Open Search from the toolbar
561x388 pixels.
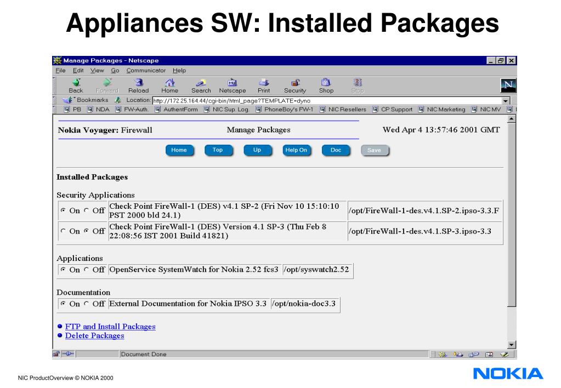(201, 86)
